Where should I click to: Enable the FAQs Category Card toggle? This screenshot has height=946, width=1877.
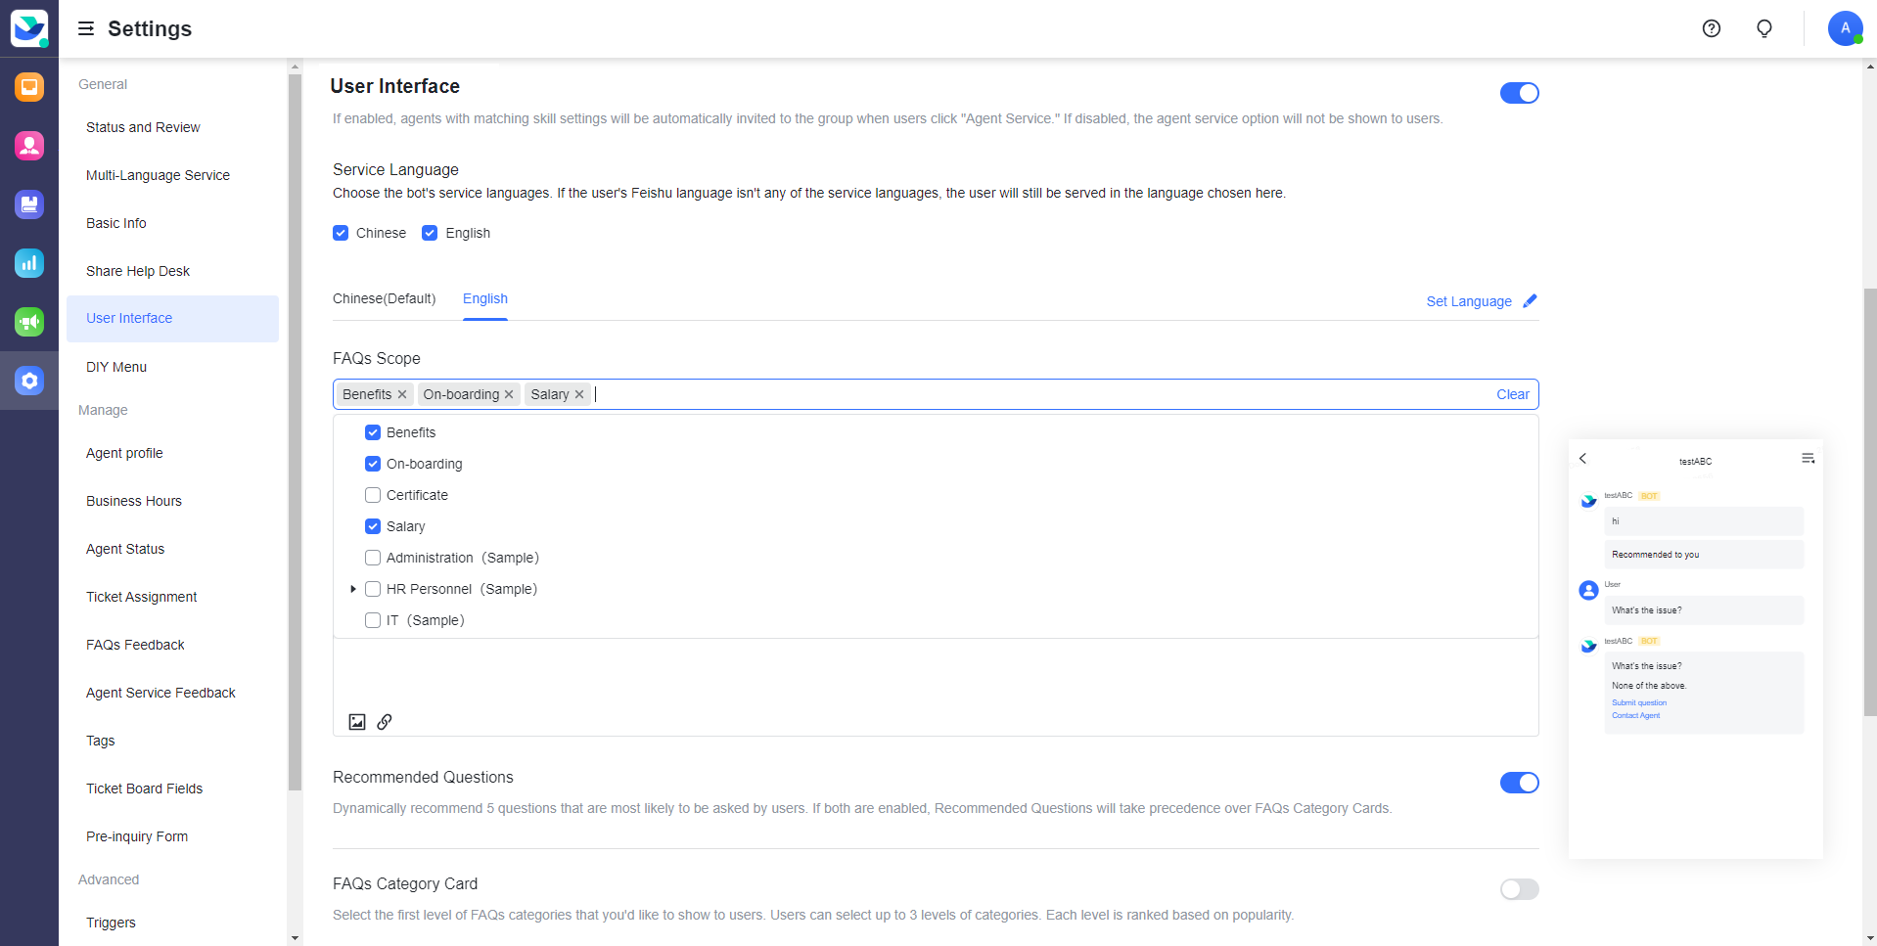[1519, 889]
